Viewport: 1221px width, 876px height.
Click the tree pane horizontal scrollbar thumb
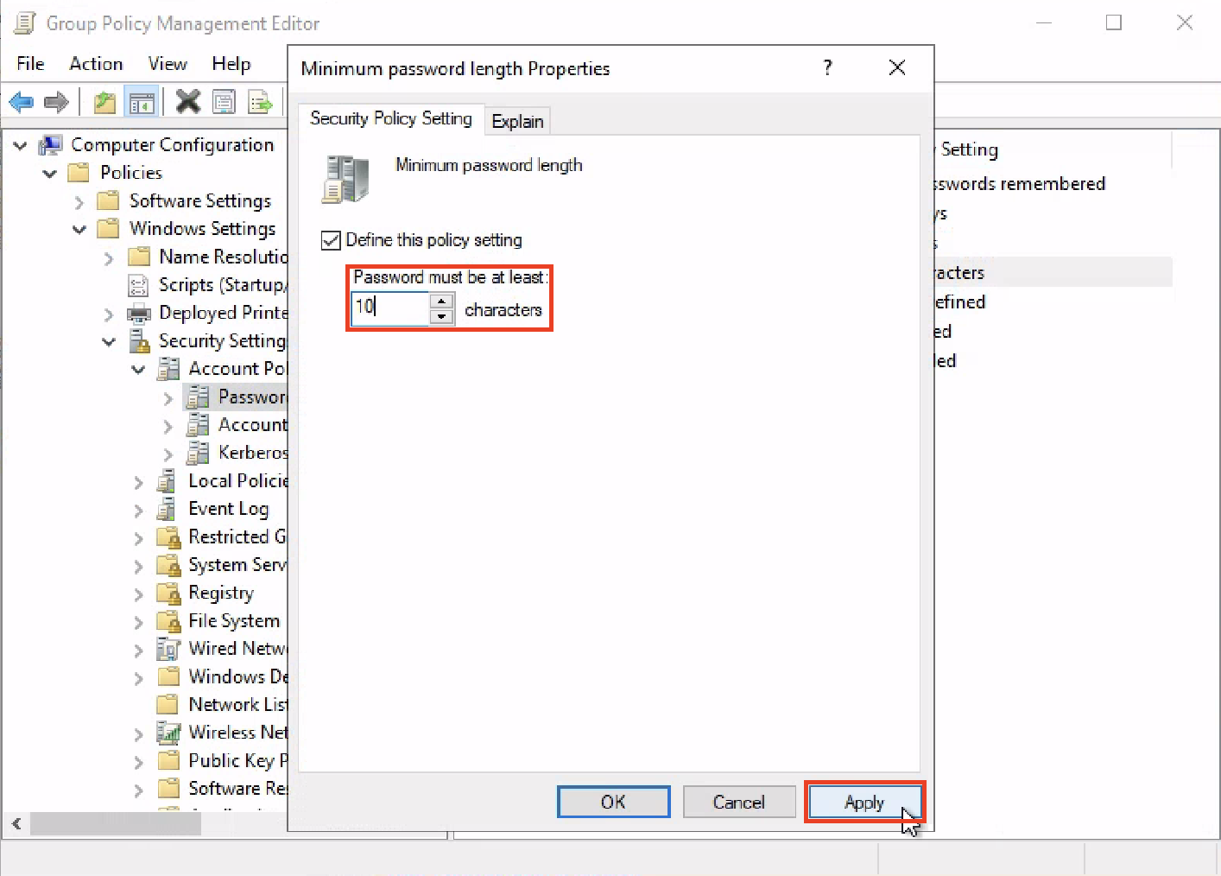[115, 824]
